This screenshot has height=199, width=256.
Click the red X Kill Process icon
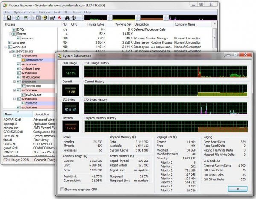(x=59, y=18)
